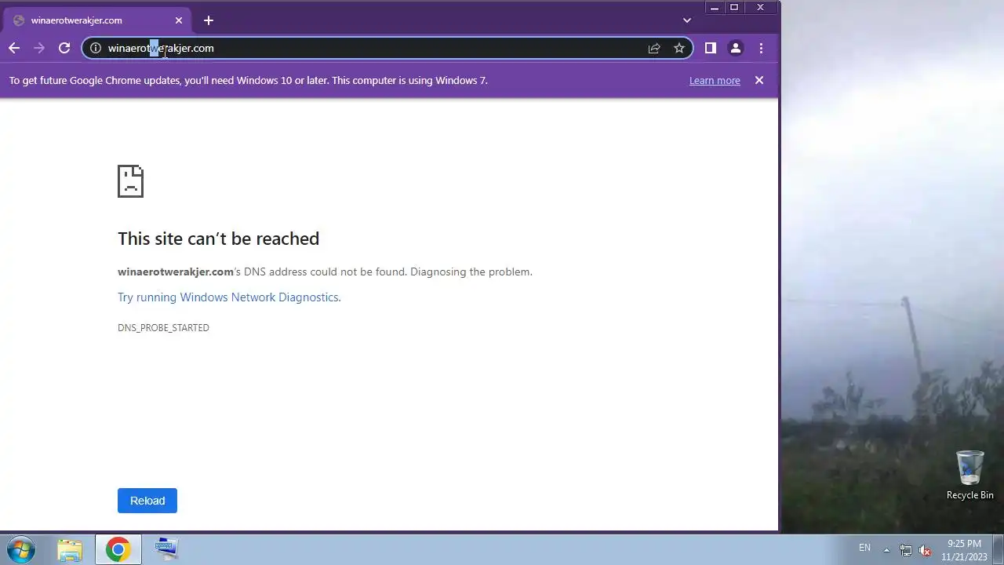Share this page icon in address bar
The width and height of the screenshot is (1004, 565).
point(654,48)
